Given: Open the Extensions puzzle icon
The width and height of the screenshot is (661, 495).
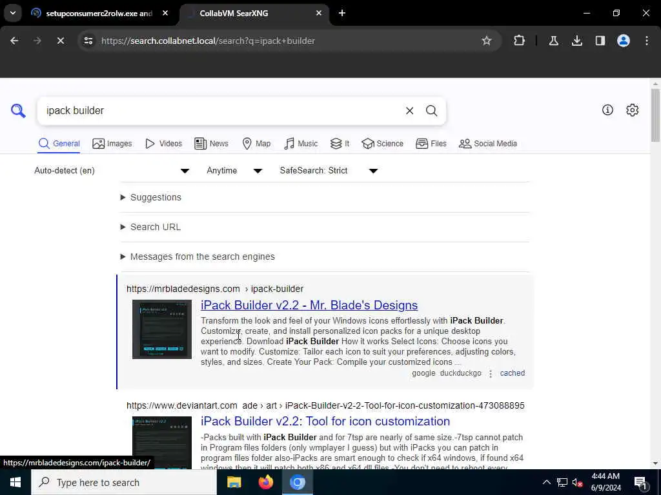Looking at the screenshot, I should point(520,41).
